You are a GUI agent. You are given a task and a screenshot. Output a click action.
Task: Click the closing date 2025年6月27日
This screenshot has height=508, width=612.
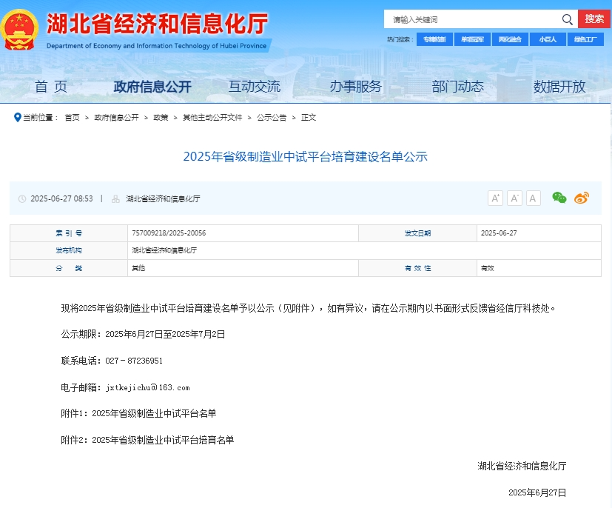tap(537, 492)
